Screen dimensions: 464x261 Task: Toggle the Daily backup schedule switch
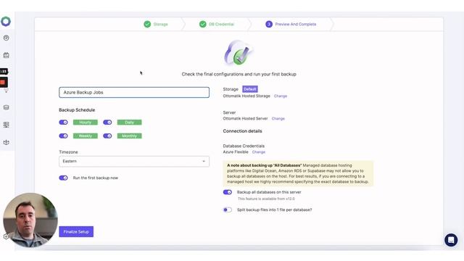(107, 123)
